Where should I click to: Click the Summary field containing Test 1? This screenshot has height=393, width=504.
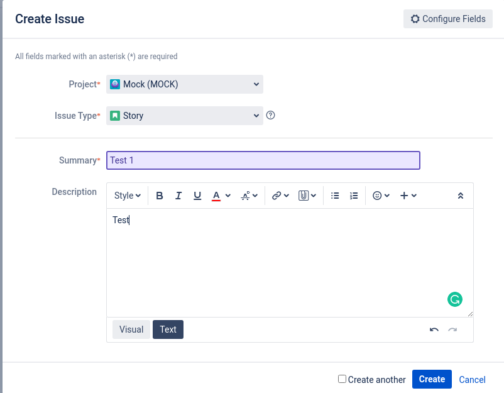(263, 160)
